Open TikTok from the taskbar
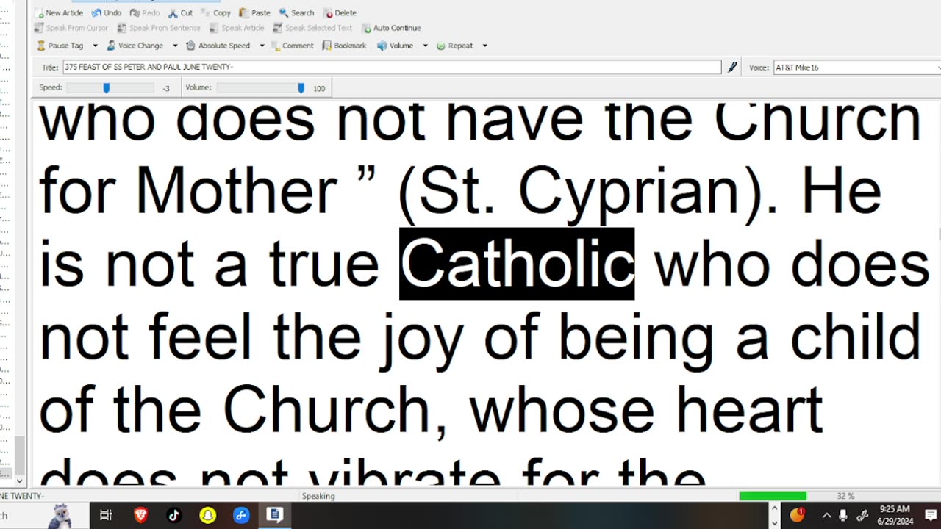This screenshot has width=941, height=529. (x=173, y=515)
